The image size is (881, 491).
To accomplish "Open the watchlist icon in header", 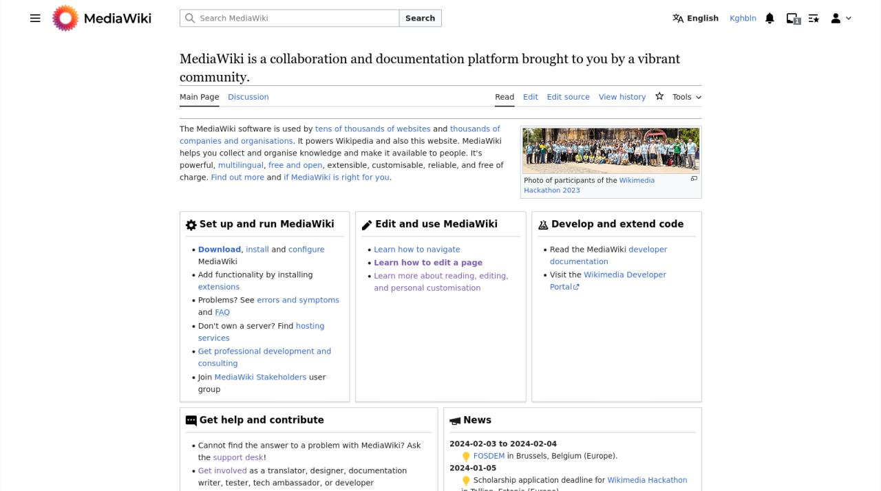I will pos(814,19).
